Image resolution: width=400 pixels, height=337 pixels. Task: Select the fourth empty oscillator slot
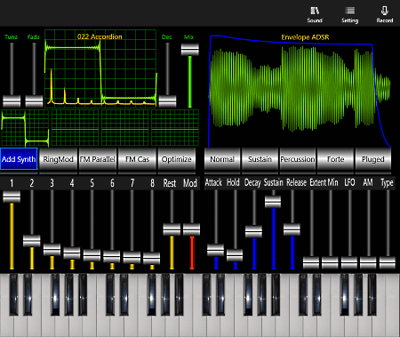pyautogui.click(x=175, y=128)
